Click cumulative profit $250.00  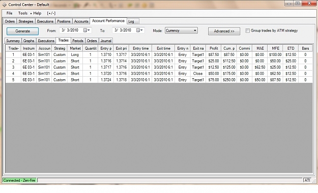229,80
